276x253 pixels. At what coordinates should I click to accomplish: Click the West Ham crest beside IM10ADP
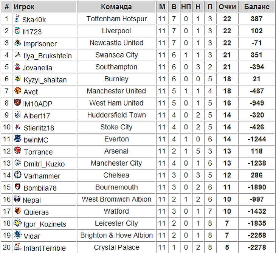tap(17, 103)
